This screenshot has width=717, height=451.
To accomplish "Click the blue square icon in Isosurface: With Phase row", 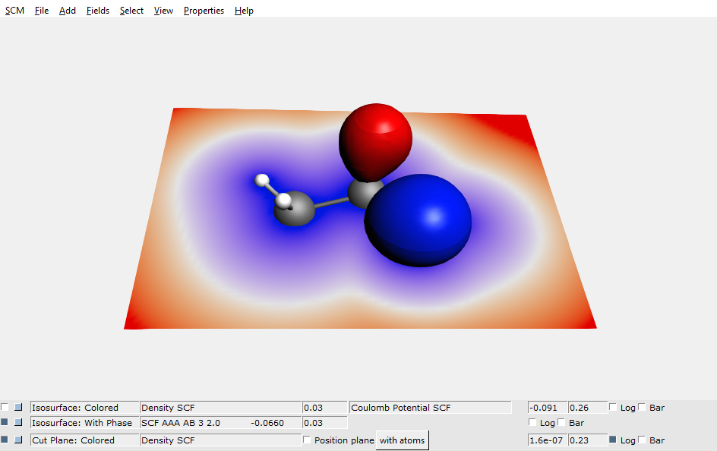I will pyautogui.click(x=18, y=422).
